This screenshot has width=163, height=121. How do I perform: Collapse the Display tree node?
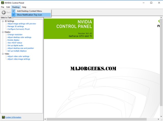pos(3,32)
